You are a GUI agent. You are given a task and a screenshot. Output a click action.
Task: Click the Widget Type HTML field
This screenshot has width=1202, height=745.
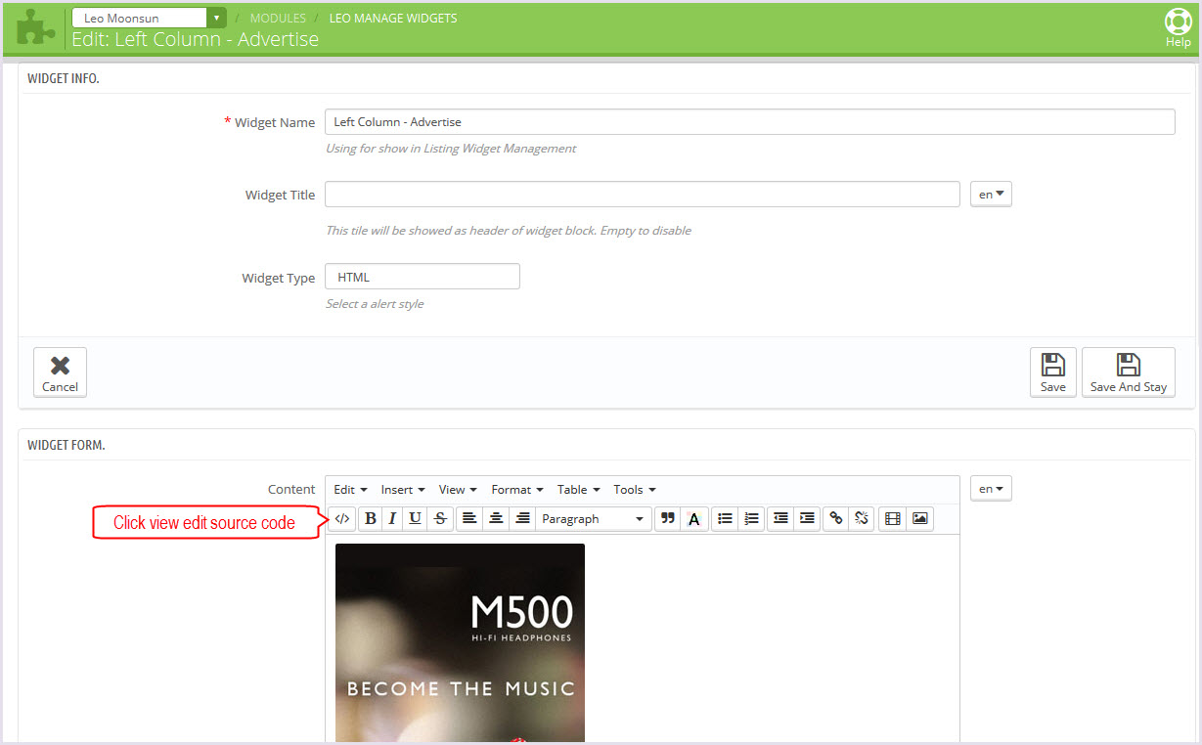[x=423, y=277]
